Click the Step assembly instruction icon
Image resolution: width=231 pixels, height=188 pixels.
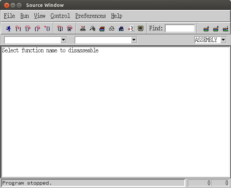point(60,28)
